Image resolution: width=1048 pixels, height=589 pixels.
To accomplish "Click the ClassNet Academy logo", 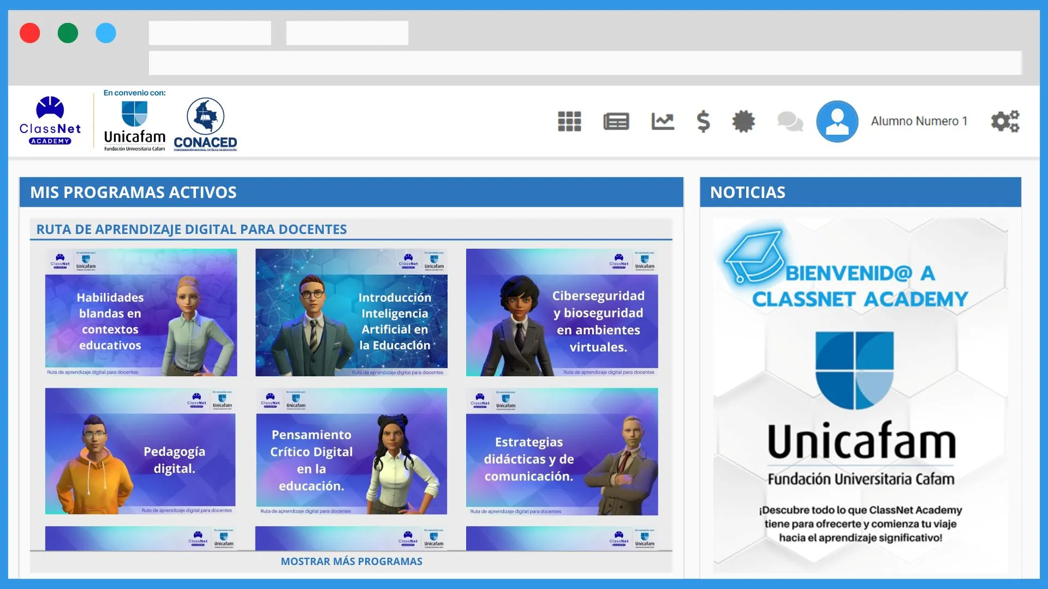I will [51, 121].
